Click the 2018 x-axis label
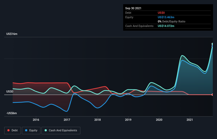Screen dimensions: 217x139 pos(98,120)
